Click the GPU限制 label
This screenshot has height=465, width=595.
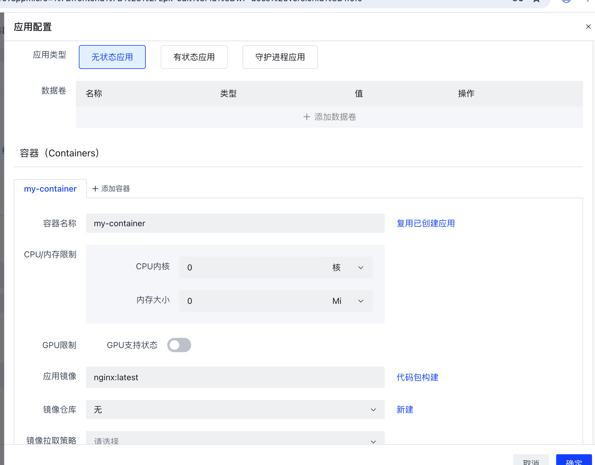tap(59, 345)
